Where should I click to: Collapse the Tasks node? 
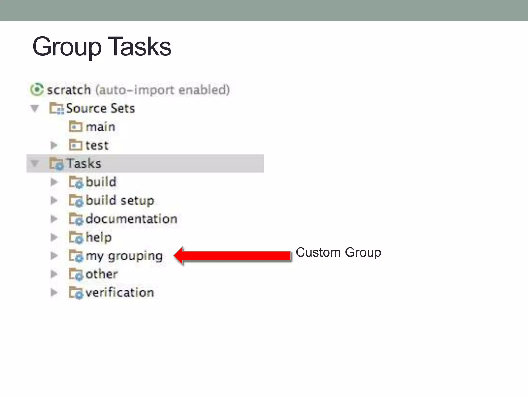pos(35,163)
